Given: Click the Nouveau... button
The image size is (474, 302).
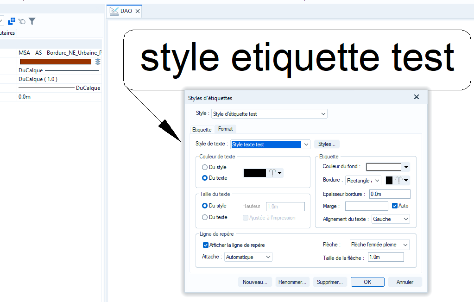Looking at the screenshot, I should [255, 282].
